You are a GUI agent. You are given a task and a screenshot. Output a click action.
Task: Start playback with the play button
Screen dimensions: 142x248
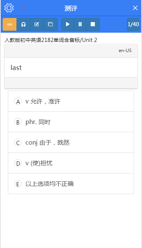(x=68, y=24)
